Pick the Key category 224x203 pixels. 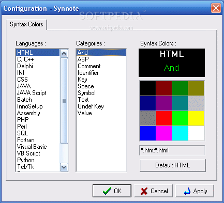pyautogui.click(x=101, y=80)
